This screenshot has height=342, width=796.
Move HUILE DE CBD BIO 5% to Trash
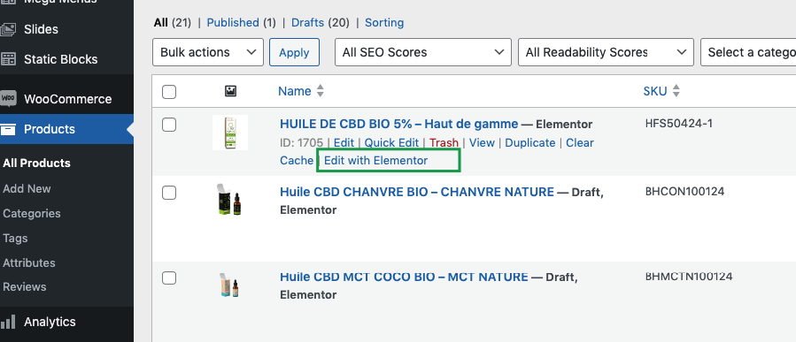(444, 143)
